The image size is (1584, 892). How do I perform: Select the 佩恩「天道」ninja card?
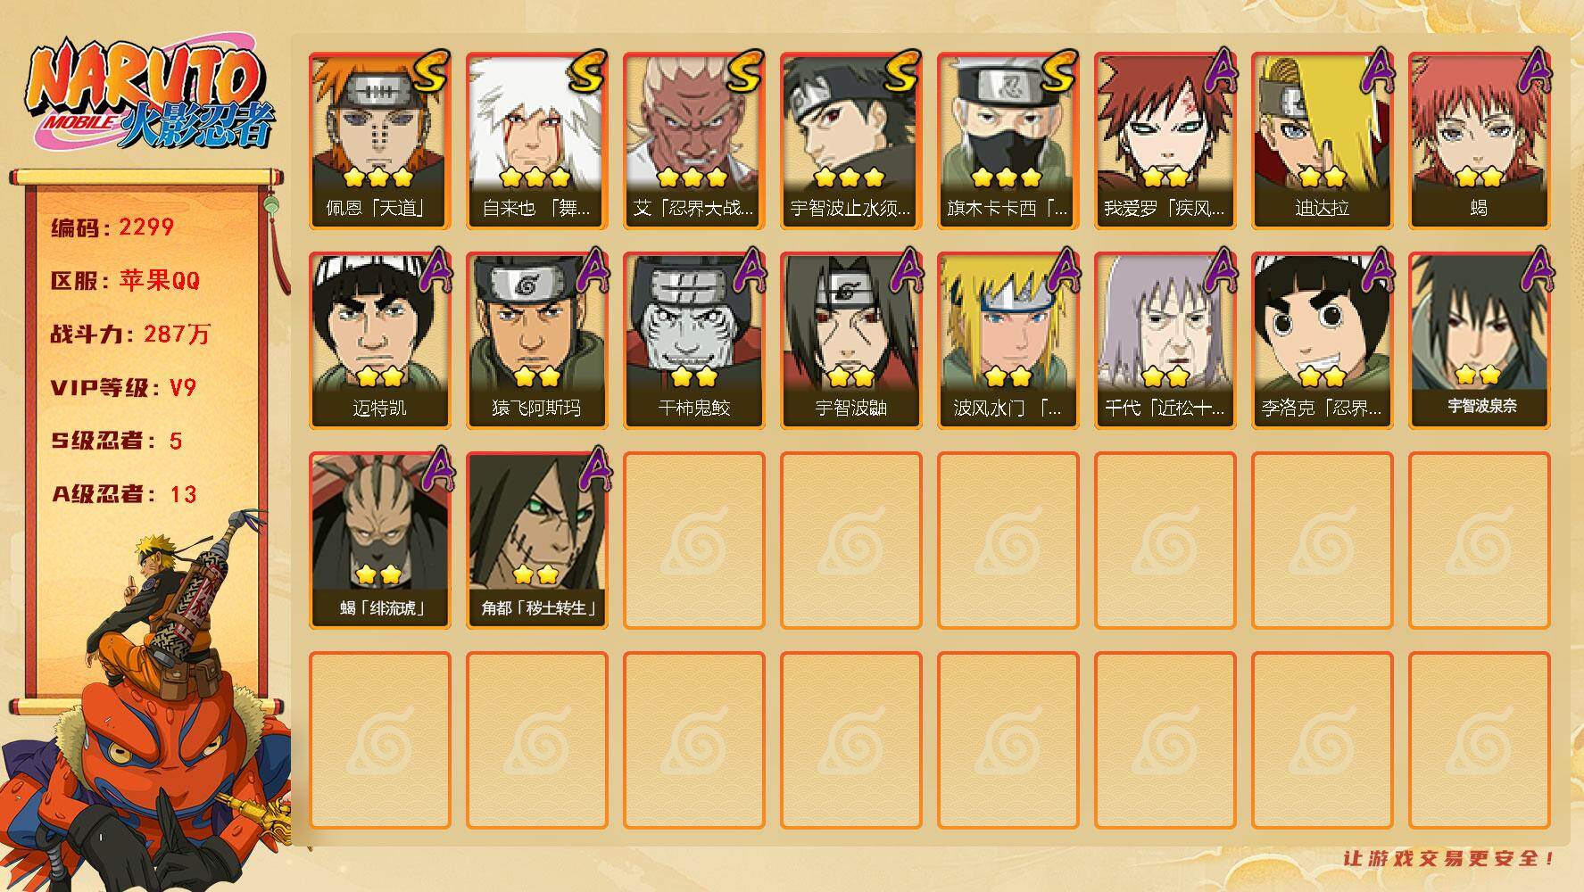380,141
